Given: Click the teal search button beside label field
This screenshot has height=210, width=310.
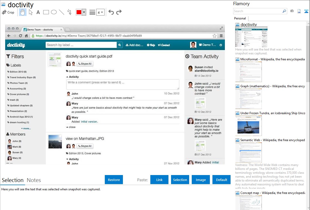Looking at the screenshot, I should [x=120, y=45].
